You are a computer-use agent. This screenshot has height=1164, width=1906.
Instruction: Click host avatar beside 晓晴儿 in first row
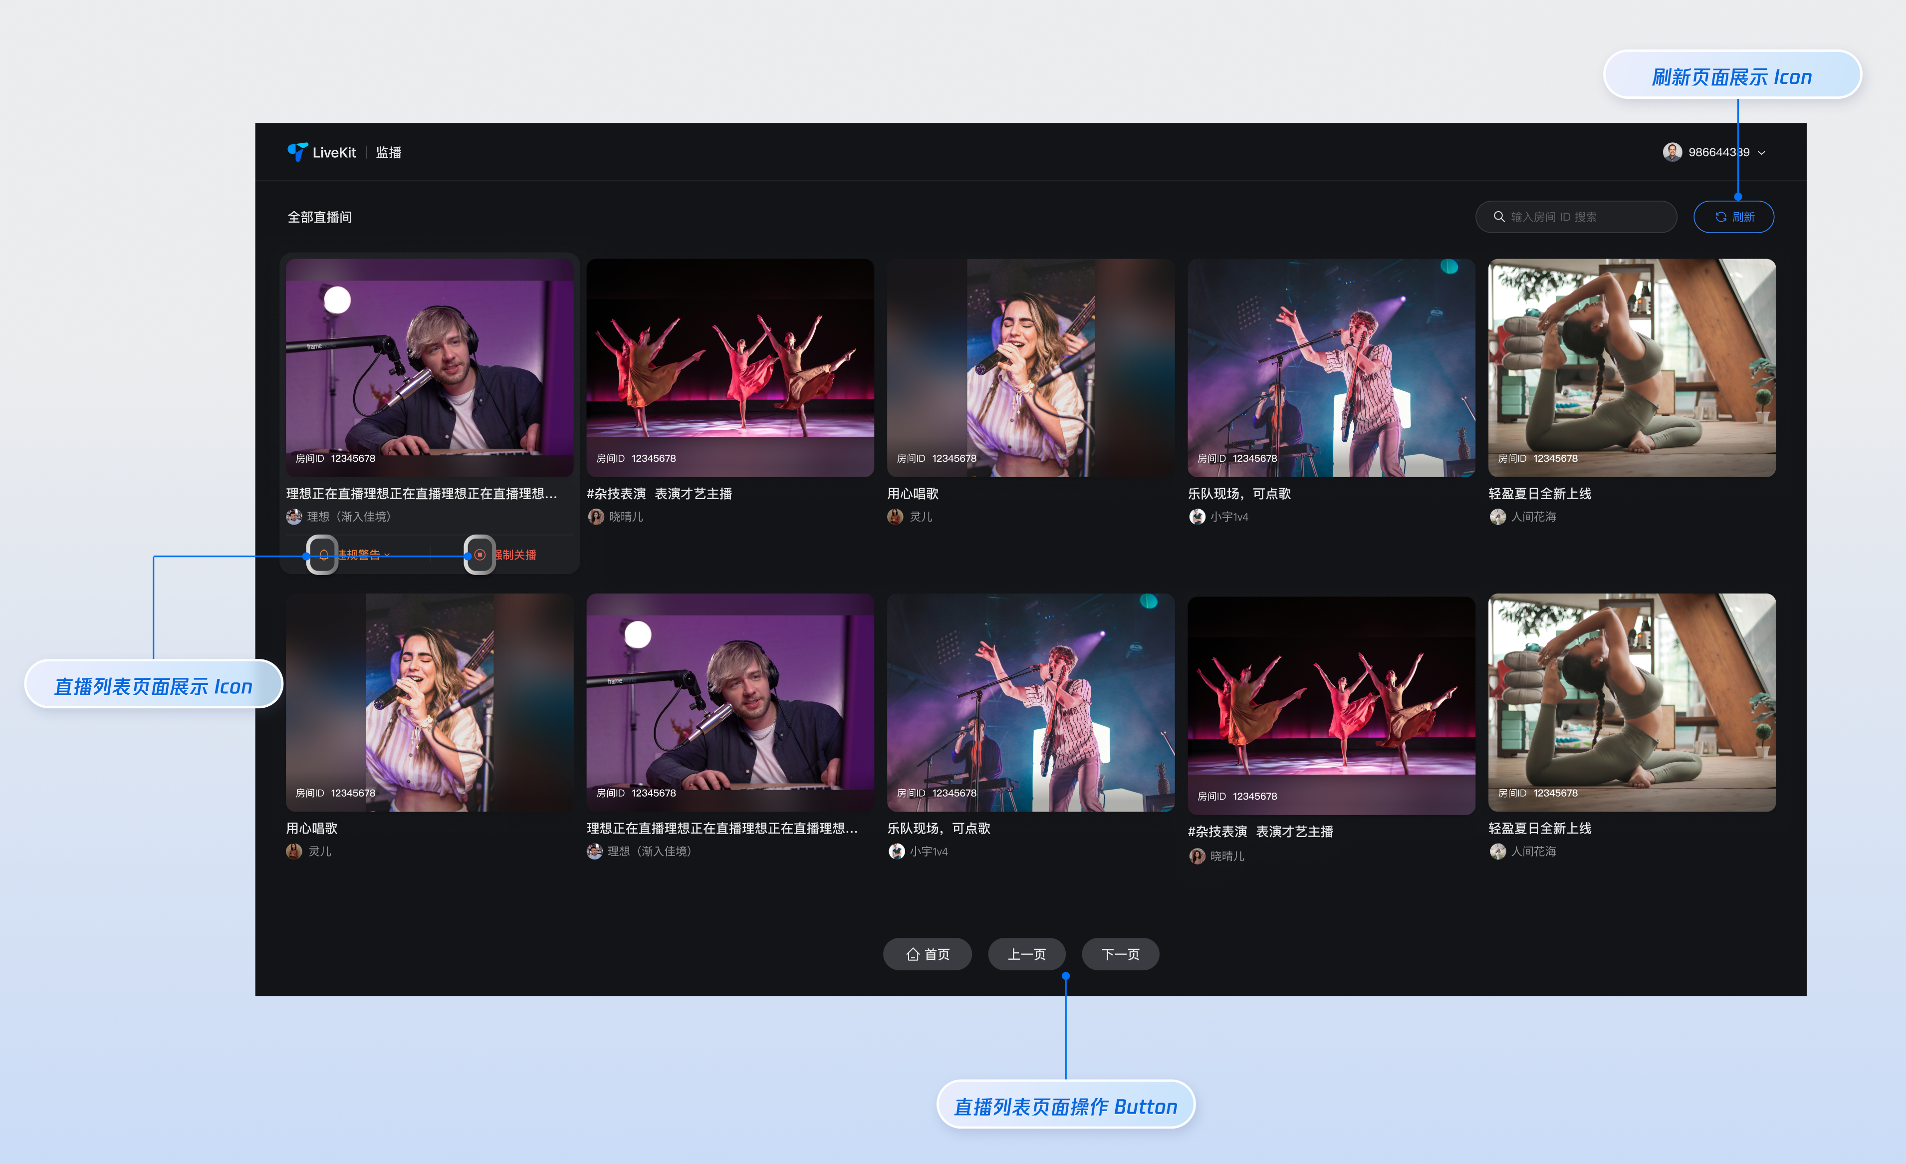(x=596, y=517)
